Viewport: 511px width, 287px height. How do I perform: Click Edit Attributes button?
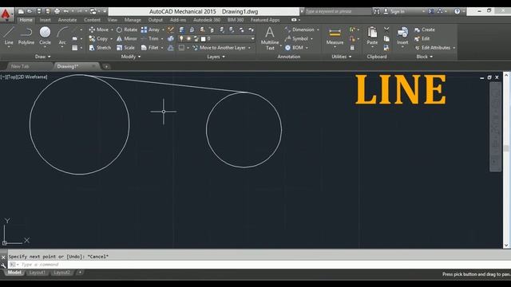point(433,48)
